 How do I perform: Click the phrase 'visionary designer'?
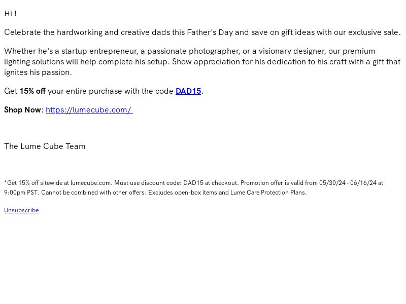click(x=292, y=51)
